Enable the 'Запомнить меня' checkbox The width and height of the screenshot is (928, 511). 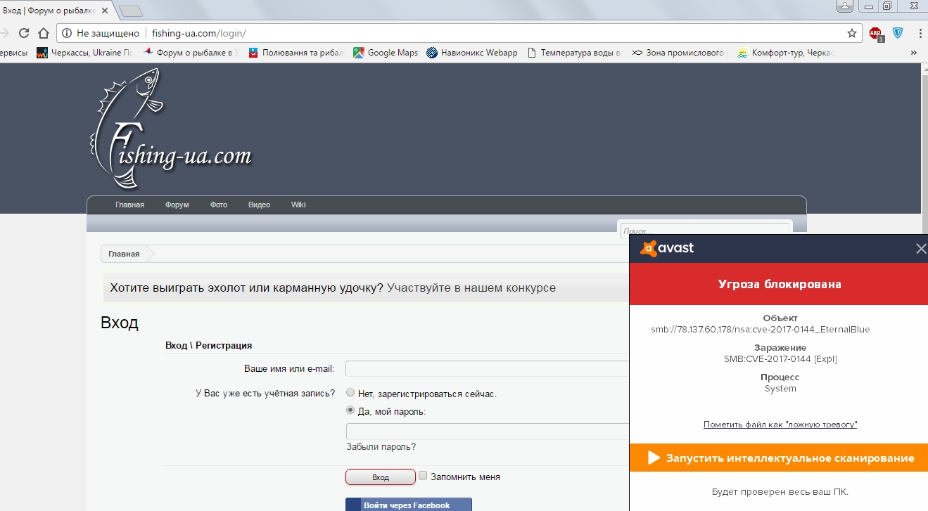[x=423, y=476]
